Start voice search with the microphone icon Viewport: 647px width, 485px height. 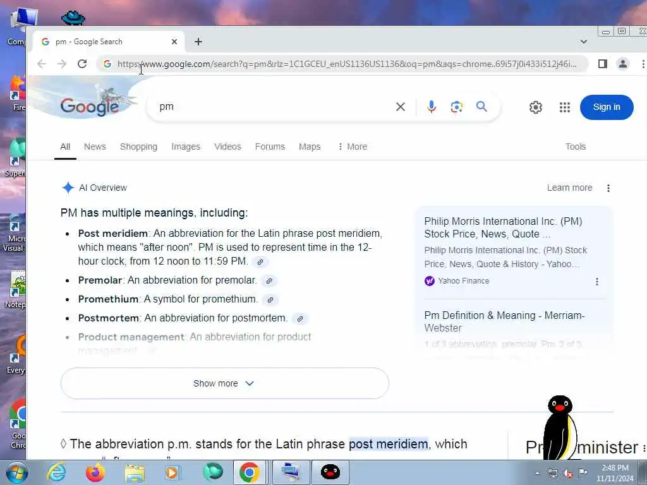pyautogui.click(x=431, y=107)
